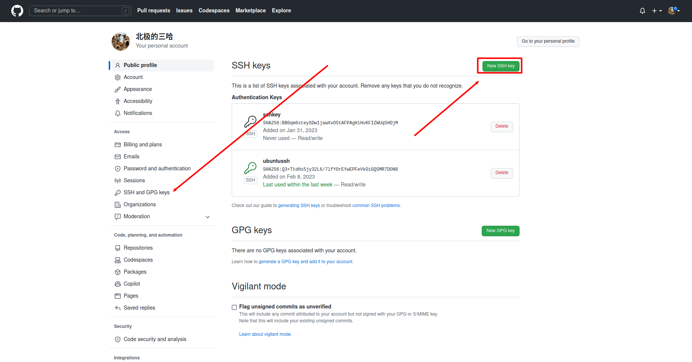Open the notifications bell icon
The image size is (692, 362).
(643, 11)
